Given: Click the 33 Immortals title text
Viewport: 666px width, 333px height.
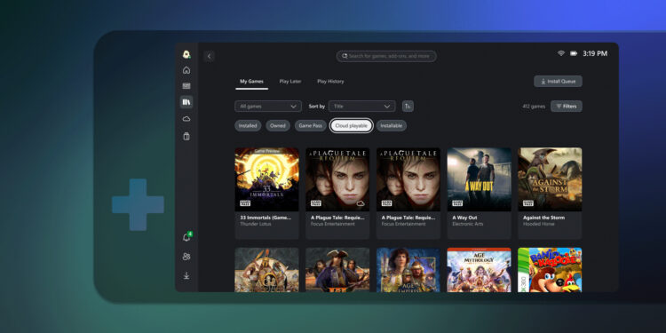Looking at the screenshot, I should pos(266,218).
